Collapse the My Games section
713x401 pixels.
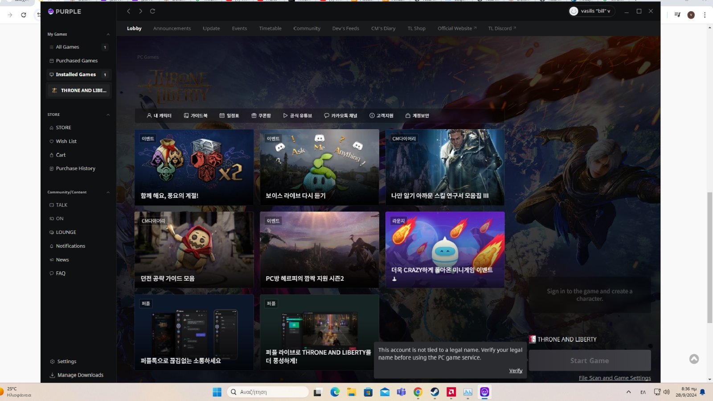pyautogui.click(x=108, y=34)
